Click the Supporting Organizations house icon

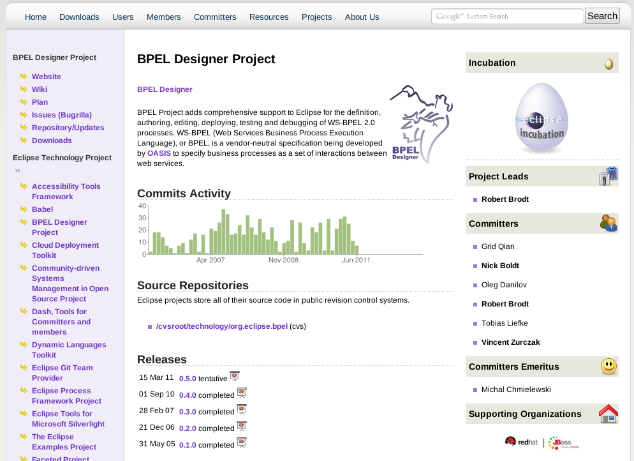[x=608, y=414]
